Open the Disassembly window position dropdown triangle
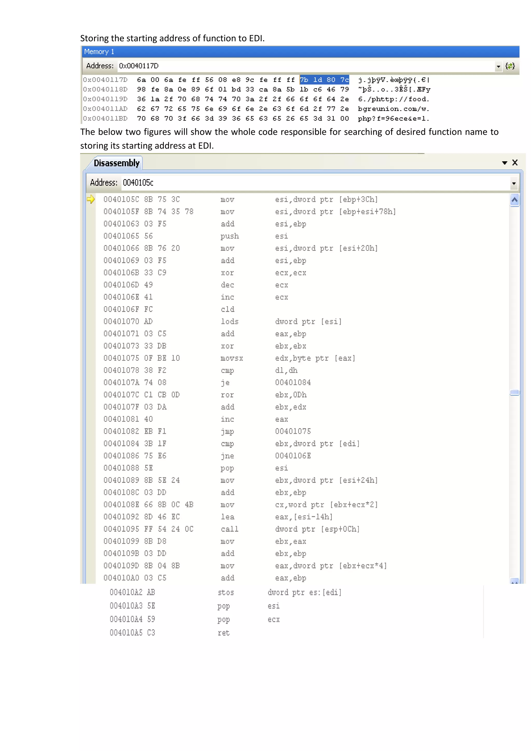The height and width of the screenshot is (751, 531). 505,163
